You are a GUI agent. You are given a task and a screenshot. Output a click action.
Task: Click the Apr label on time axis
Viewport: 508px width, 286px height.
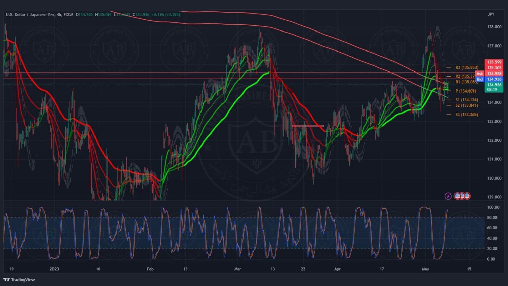coord(337,269)
